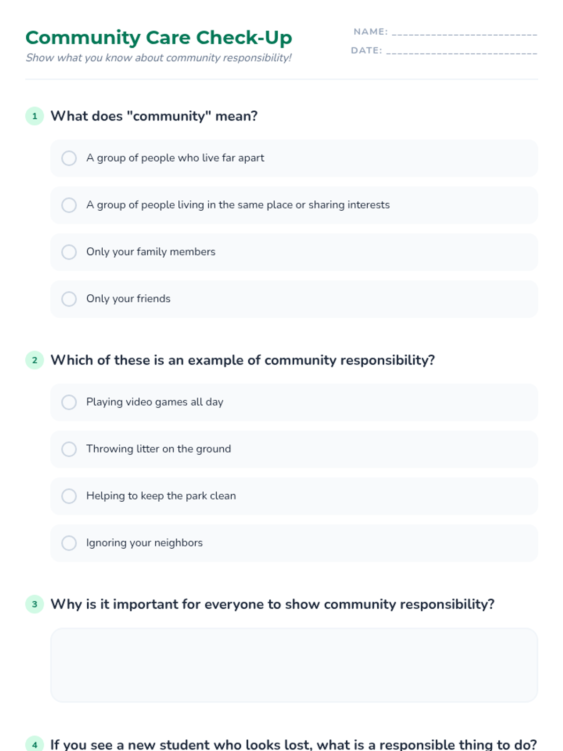Screen dimensions: 563x751
Task: Click the question 3 answer text box
Action: pos(294,665)
